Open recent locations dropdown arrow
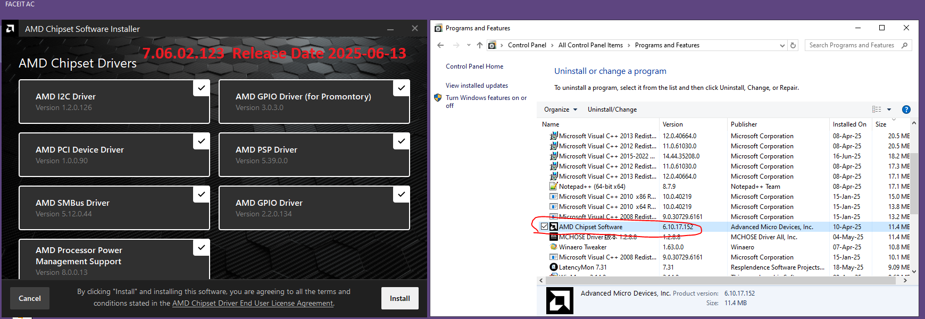This screenshot has width=925, height=319. click(469, 45)
